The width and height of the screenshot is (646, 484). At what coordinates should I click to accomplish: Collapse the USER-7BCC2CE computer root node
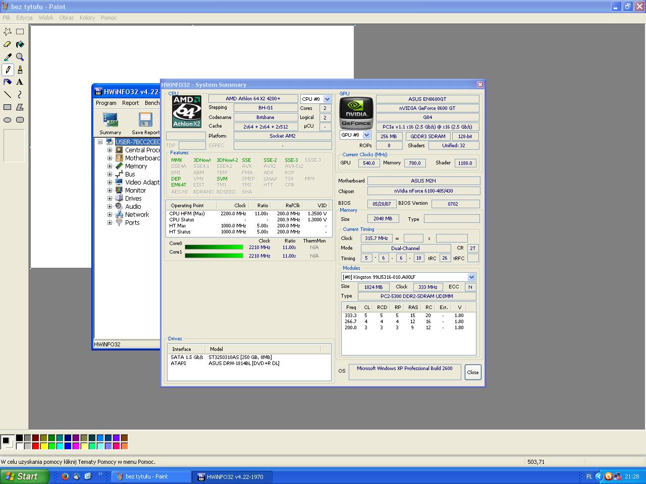[x=100, y=142]
